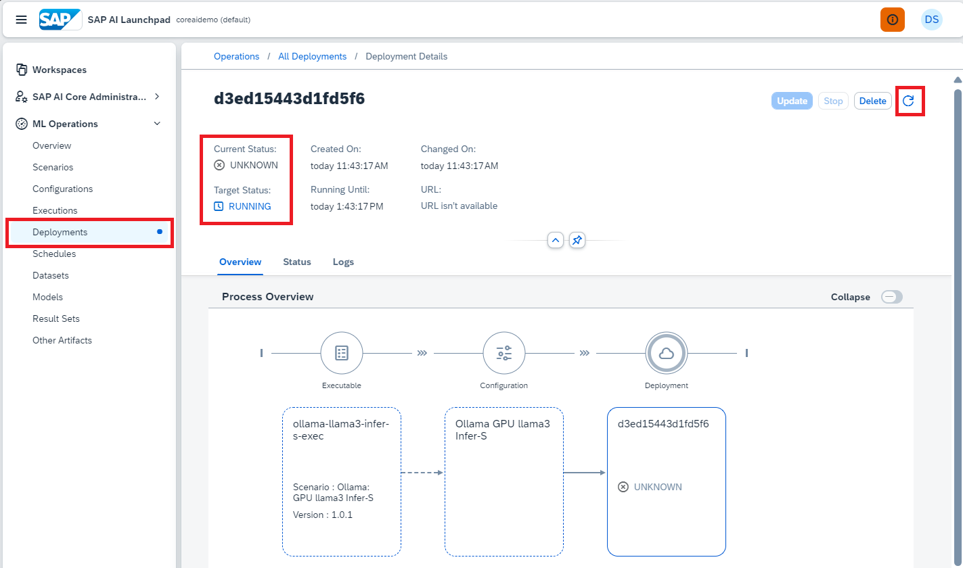Screen dimensions: 963x568
Task: Toggle the Collapse switch
Action: point(892,297)
